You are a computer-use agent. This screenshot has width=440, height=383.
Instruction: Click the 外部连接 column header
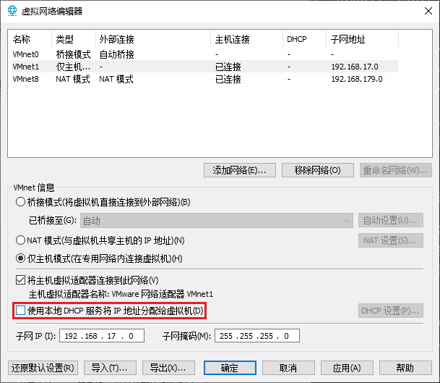(x=152, y=39)
